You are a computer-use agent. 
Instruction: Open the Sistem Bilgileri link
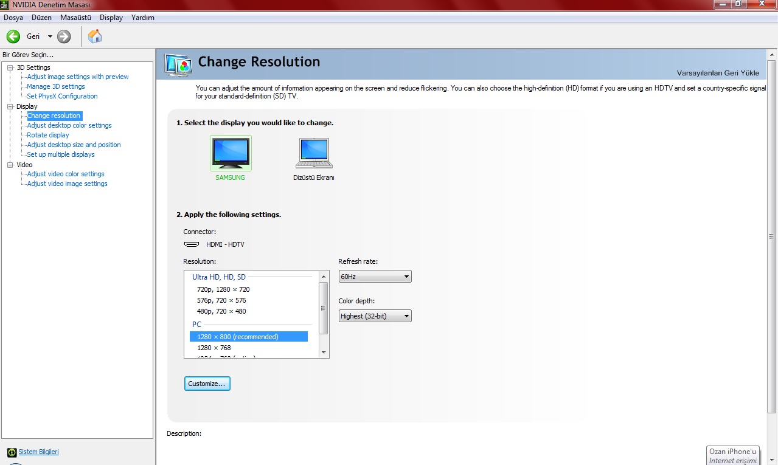[39, 452]
